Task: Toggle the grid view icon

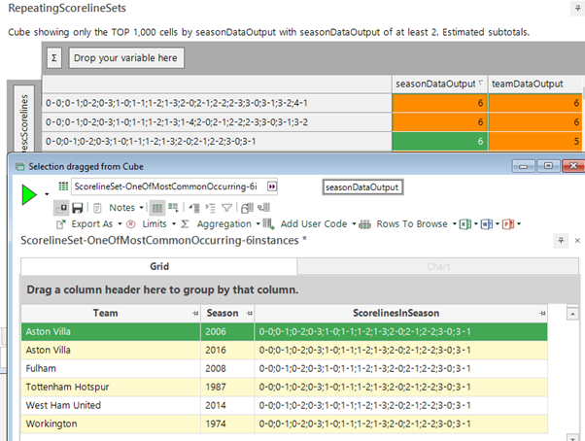Action: 157,208
